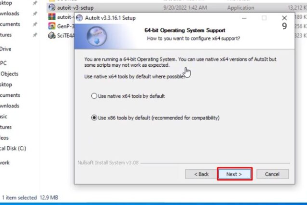Select the GenP application icon
This screenshot has height=205, width=307.
point(52,26)
